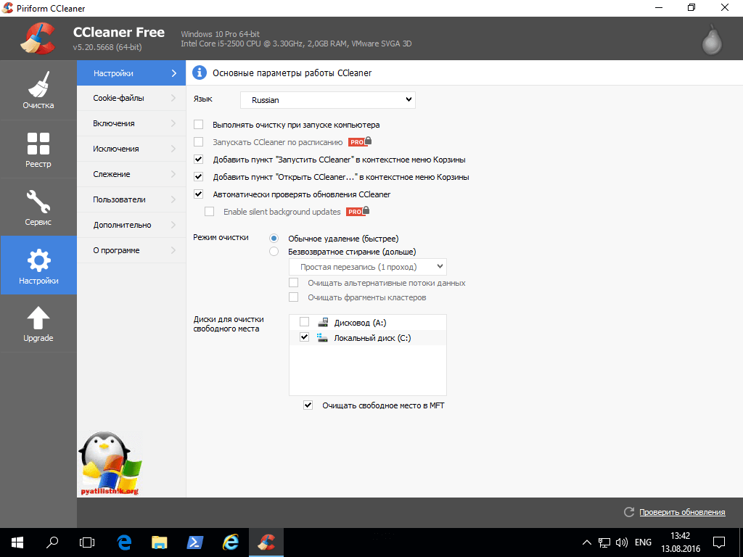Image resolution: width=743 pixels, height=557 pixels.
Task: Select Безвозвратное стирание secure deletion mode
Action: pos(274,252)
